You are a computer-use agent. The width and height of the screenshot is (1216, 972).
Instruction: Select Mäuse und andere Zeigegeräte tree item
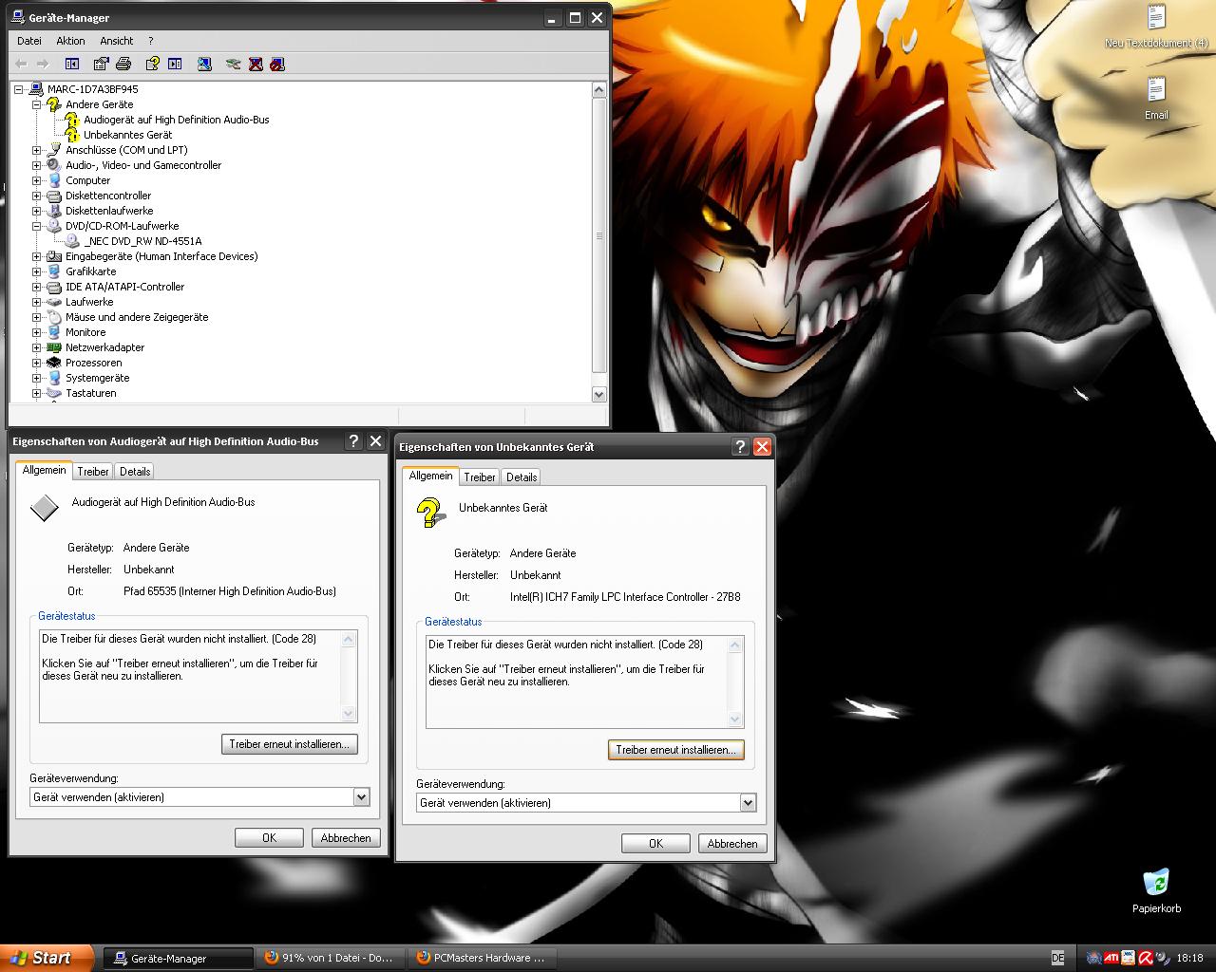pyautogui.click(x=137, y=317)
